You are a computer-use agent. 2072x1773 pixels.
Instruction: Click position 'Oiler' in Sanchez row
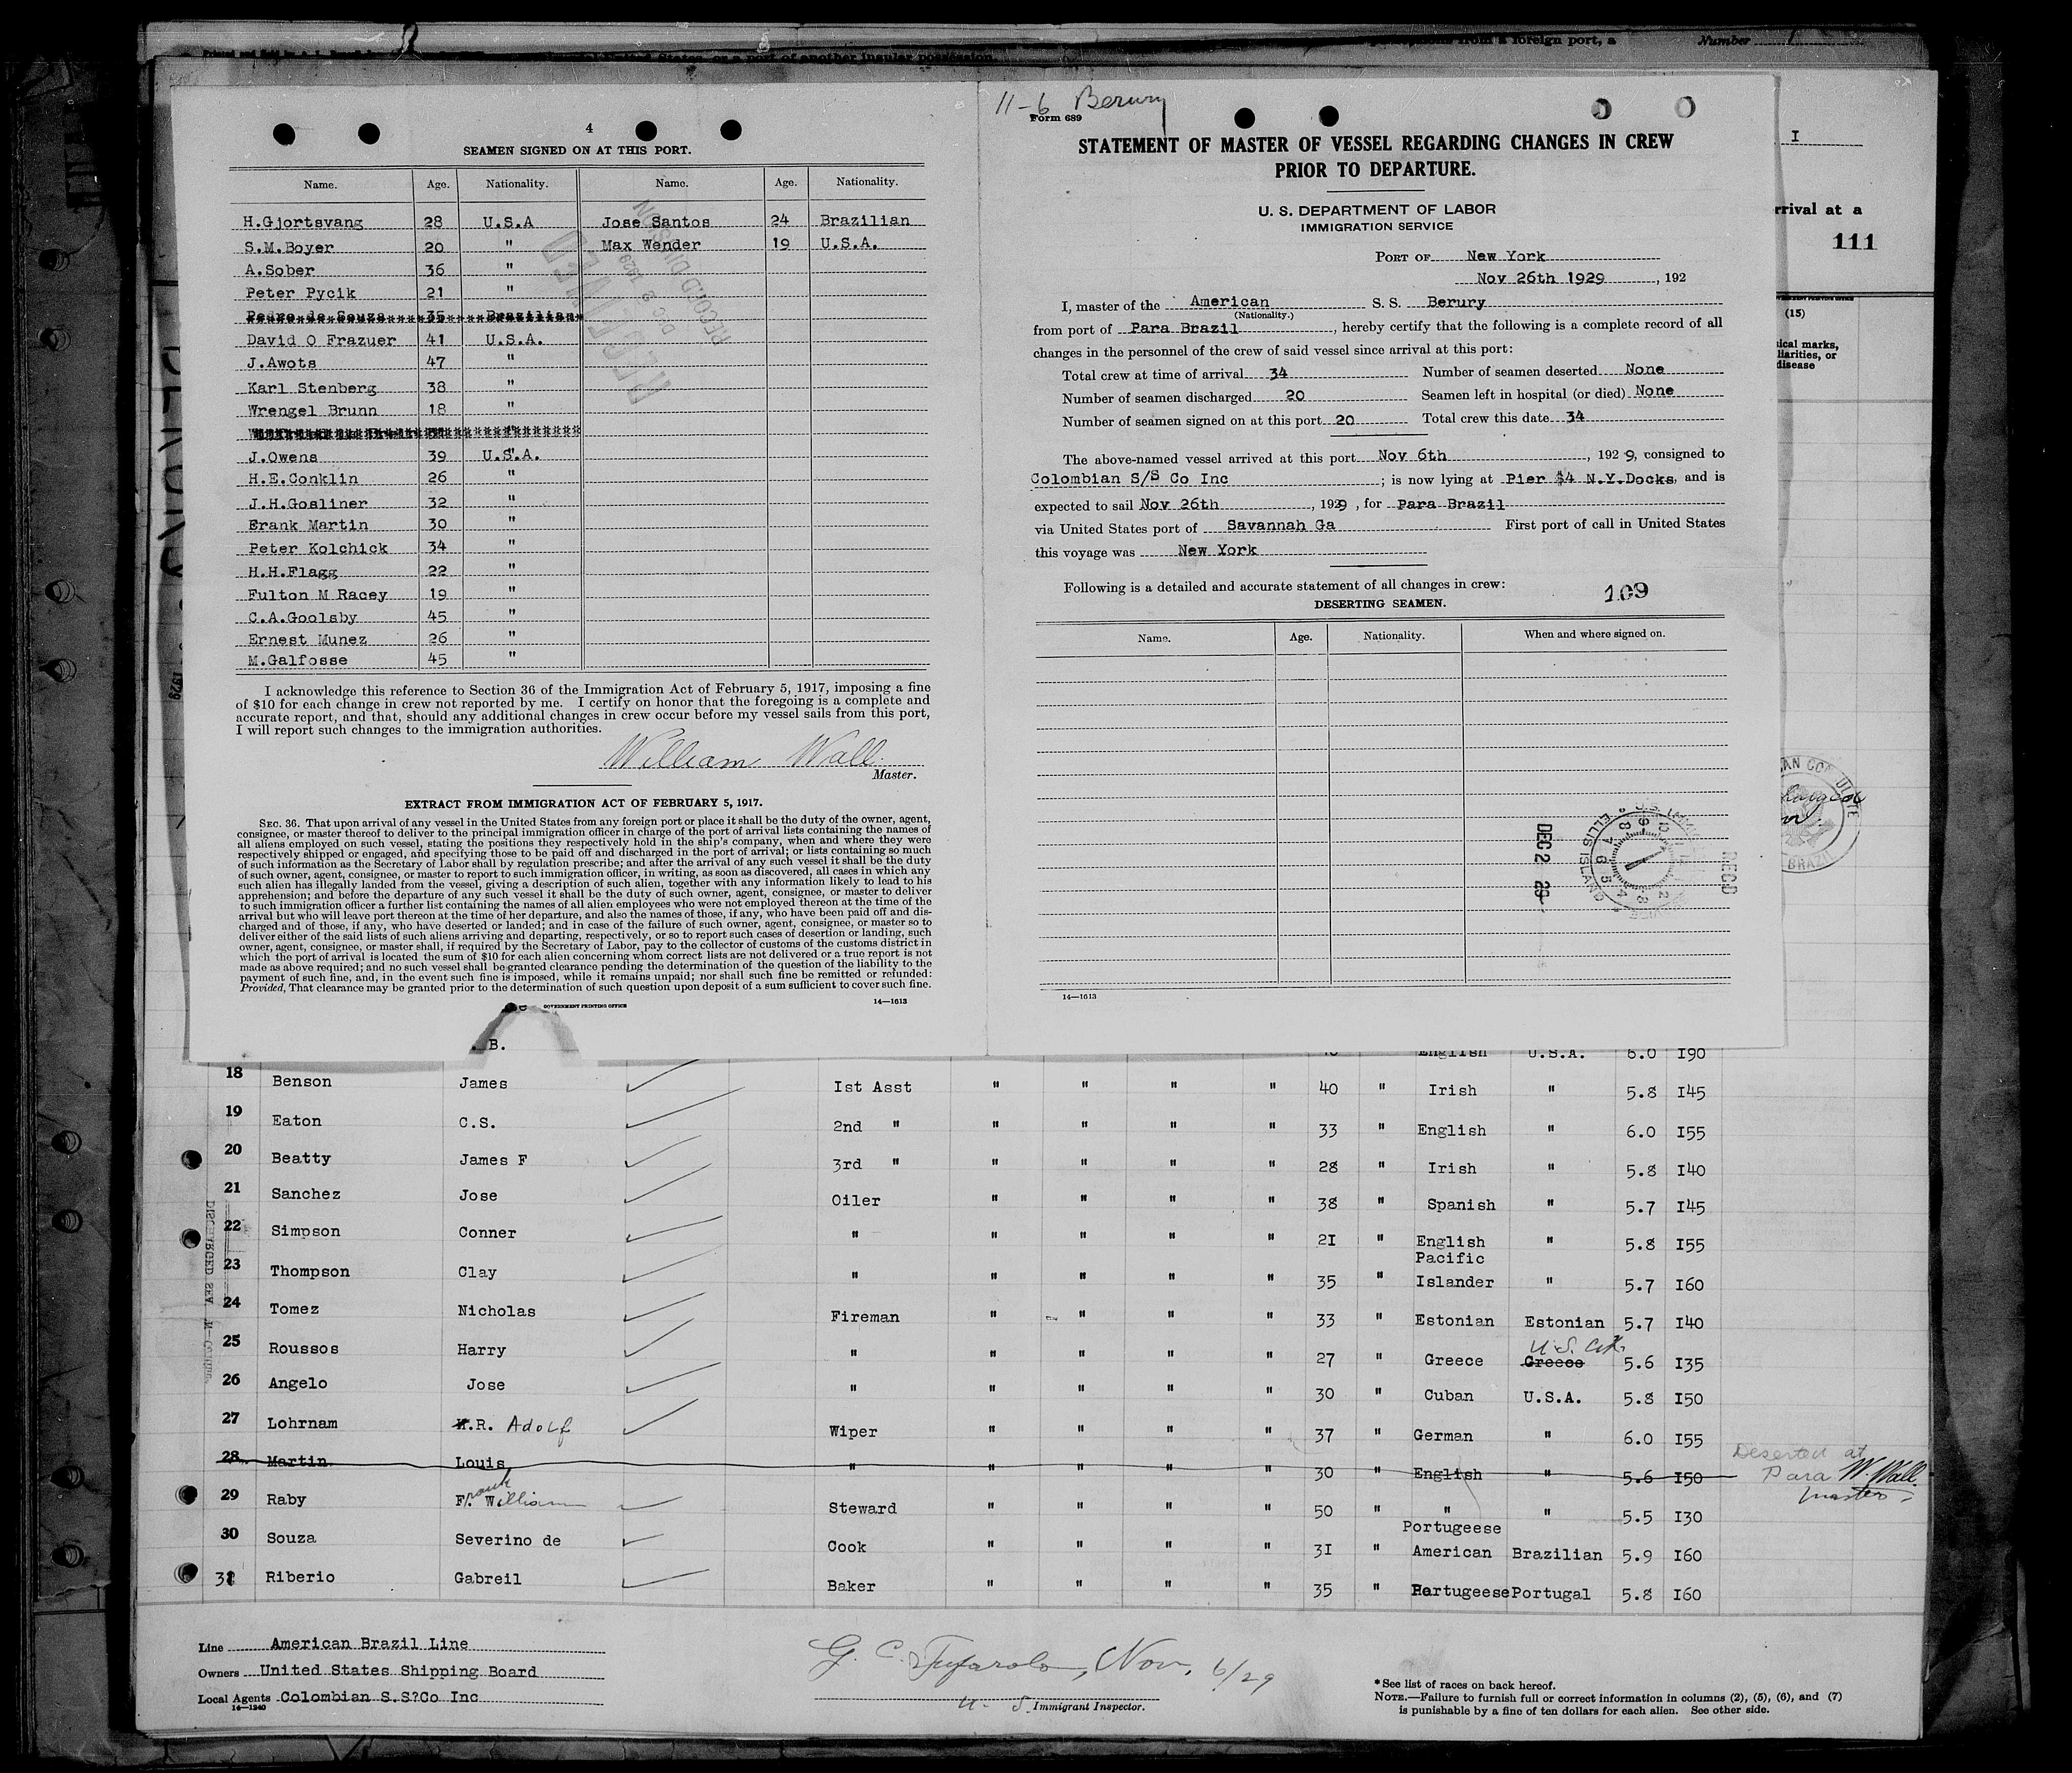click(856, 1200)
